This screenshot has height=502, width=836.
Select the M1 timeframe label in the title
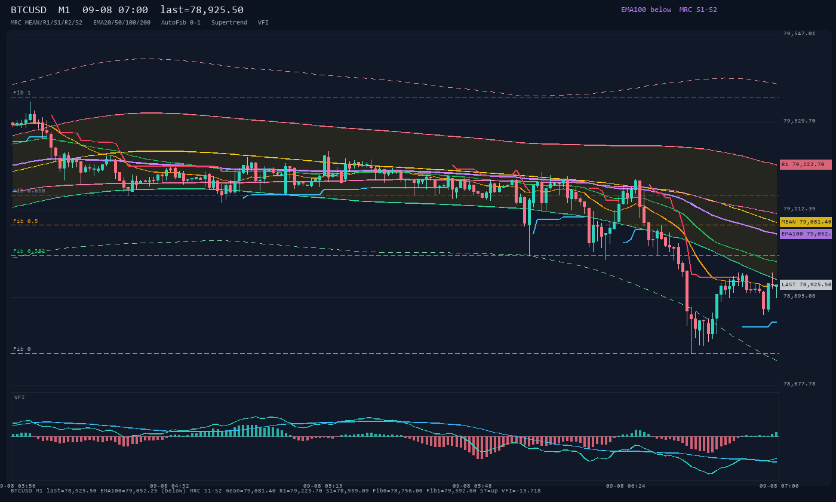pyautogui.click(x=64, y=10)
